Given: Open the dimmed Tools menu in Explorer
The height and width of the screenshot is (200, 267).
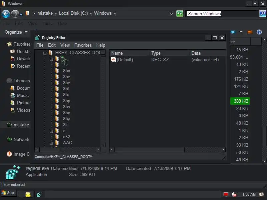Looking at the screenshot, I should click(x=47, y=23).
